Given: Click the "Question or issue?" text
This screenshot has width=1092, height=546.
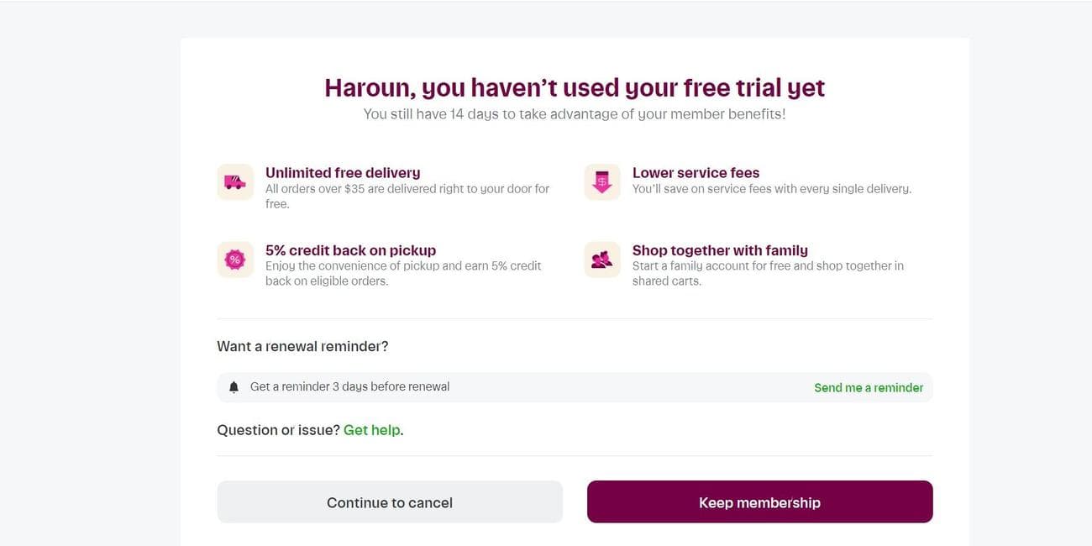Looking at the screenshot, I should (279, 428).
